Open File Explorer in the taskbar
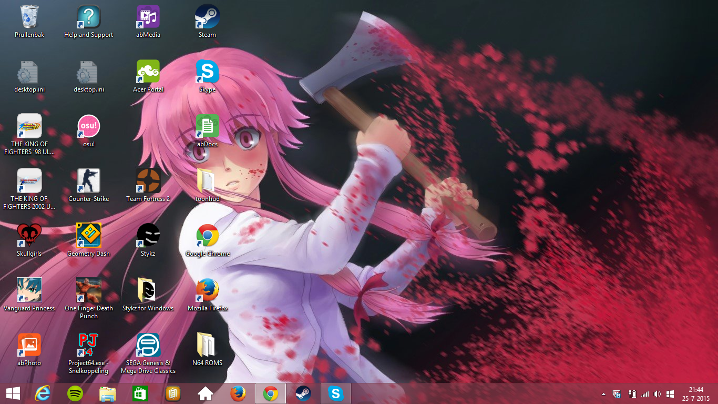718x404 pixels. pos(108,393)
